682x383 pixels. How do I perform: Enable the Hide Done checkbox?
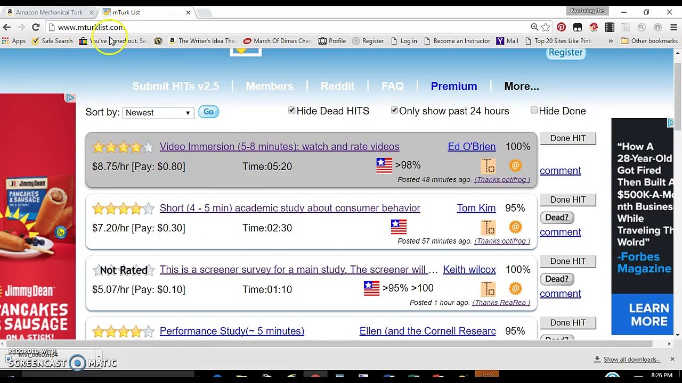(x=534, y=110)
